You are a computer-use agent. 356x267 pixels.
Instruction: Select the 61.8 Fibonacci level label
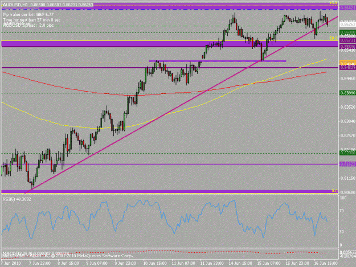pyautogui.click(x=334, y=3)
